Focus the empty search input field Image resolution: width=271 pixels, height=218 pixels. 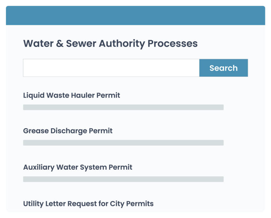111,68
